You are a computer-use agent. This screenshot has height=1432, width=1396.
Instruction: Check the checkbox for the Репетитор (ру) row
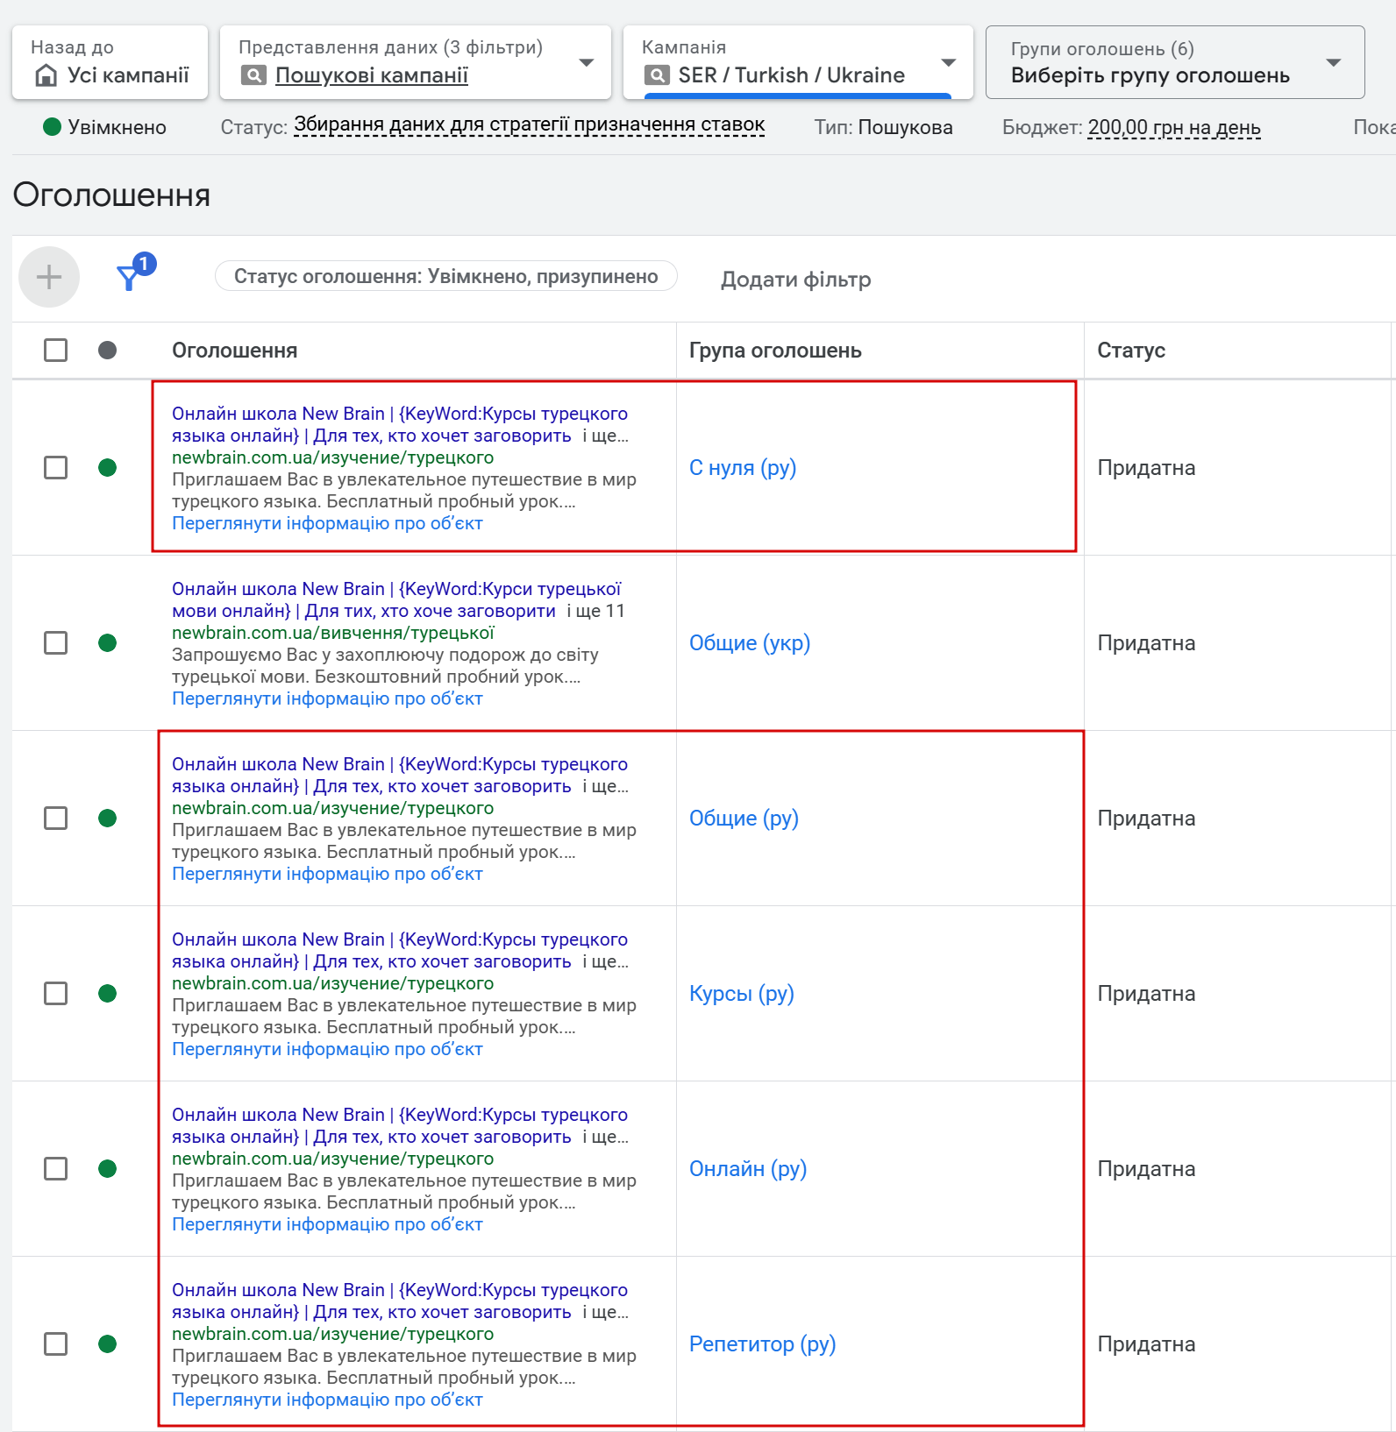(55, 1344)
